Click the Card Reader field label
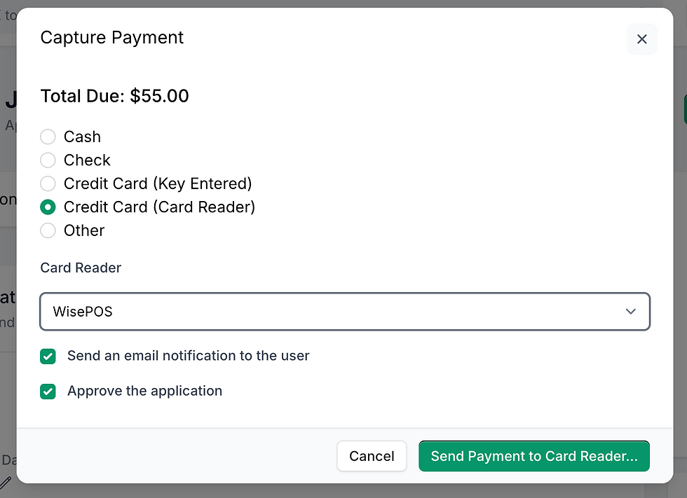The height and width of the screenshot is (498, 687). 81,268
